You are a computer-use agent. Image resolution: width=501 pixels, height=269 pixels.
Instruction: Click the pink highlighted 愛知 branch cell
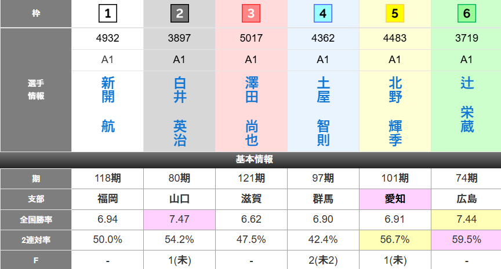pos(395,199)
